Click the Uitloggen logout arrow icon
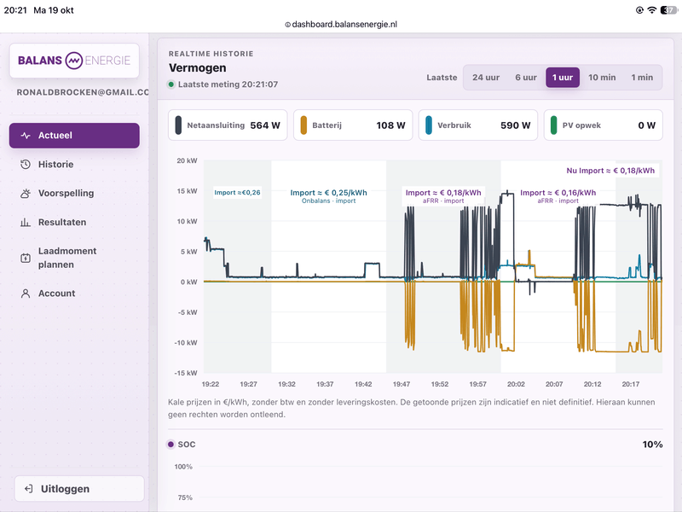Viewport: 682px width, 512px height. tap(29, 488)
